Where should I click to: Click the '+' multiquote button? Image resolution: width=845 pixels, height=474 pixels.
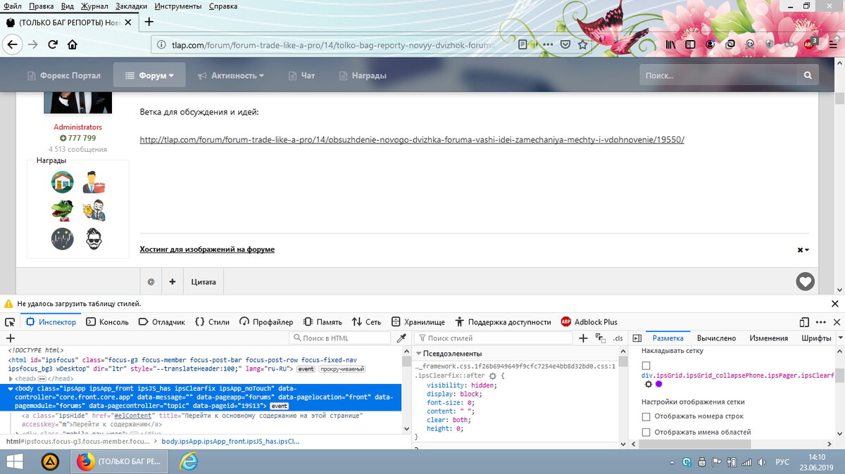(173, 282)
